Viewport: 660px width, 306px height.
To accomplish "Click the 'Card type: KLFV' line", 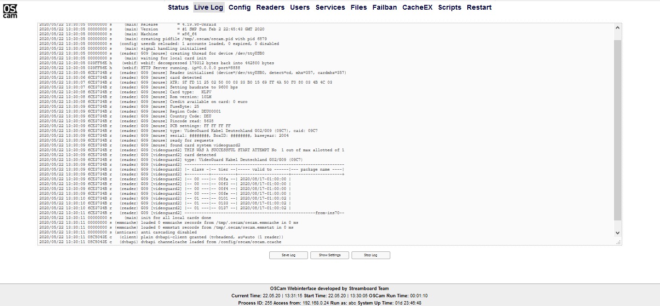I will click(125, 92).
